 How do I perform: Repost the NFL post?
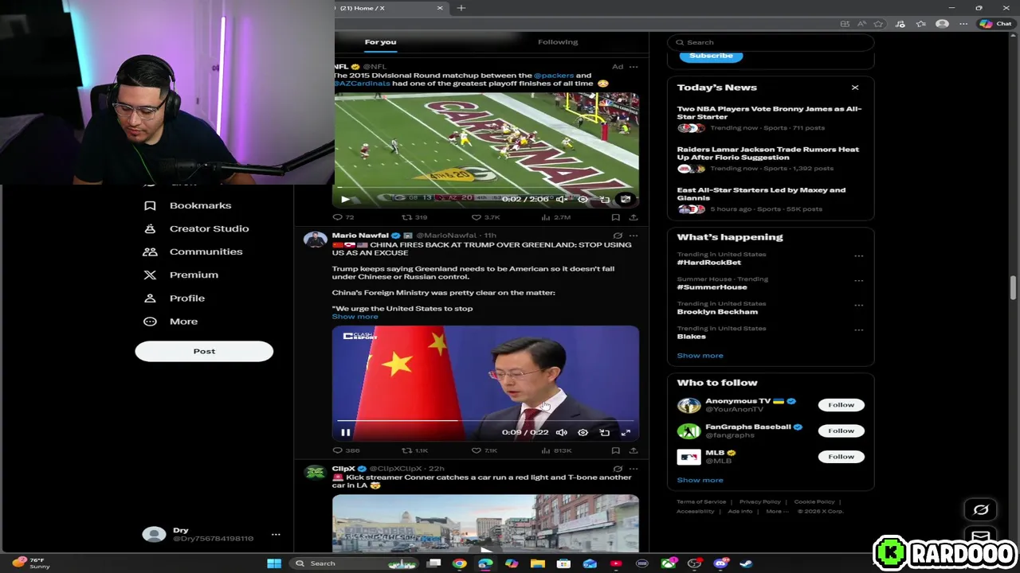(414, 217)
